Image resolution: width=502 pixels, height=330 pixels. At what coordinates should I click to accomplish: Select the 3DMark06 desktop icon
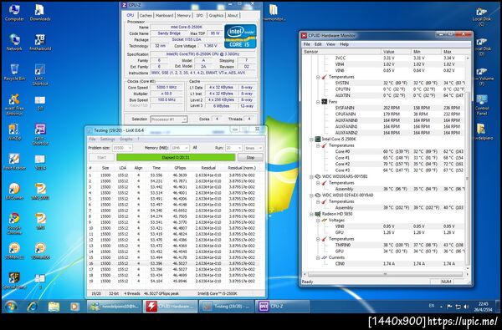[x=40, y=251]
